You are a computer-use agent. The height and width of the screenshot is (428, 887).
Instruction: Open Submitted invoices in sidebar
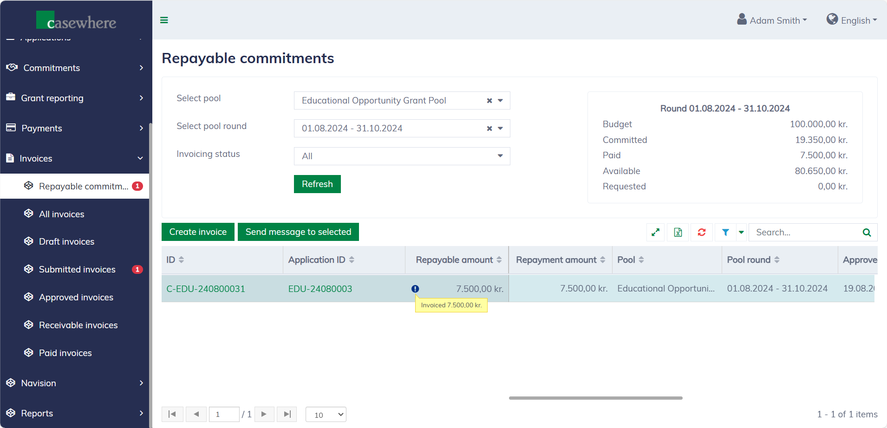point(77,269)
